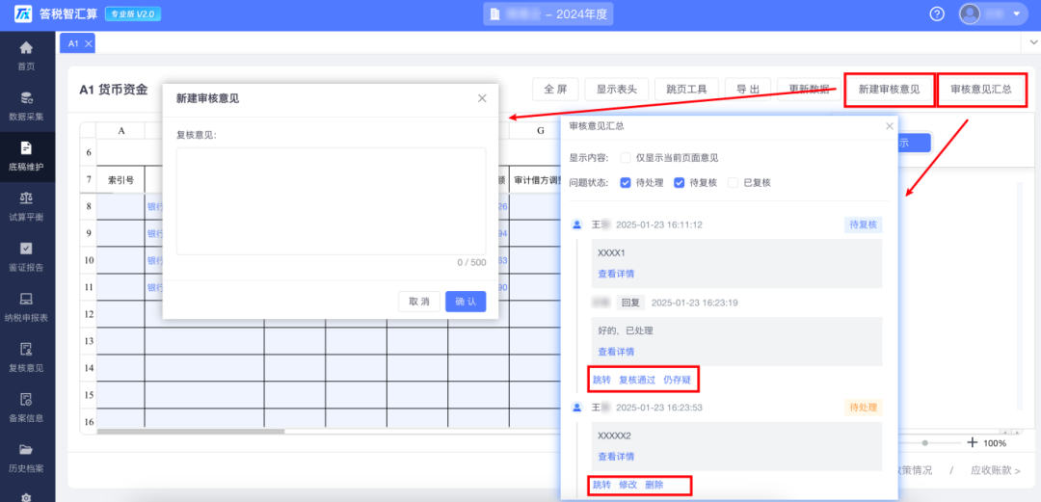Open 备案信息 in the sidebar

click(27, 409)
